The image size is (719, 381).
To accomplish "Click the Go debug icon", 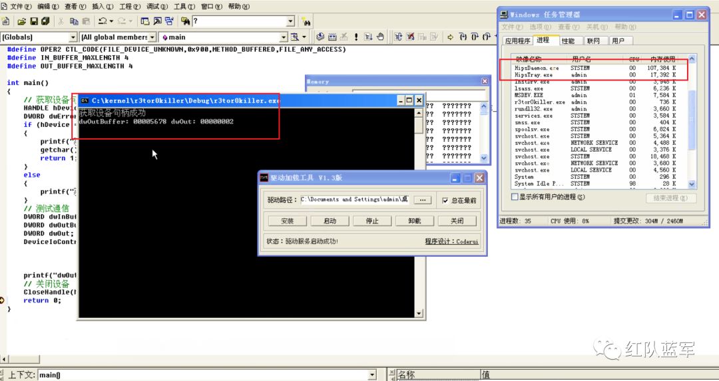I will click(368, 37).
